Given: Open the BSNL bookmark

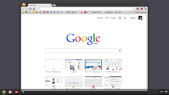Looking at the screenshot, I should (x=67, y=12).
